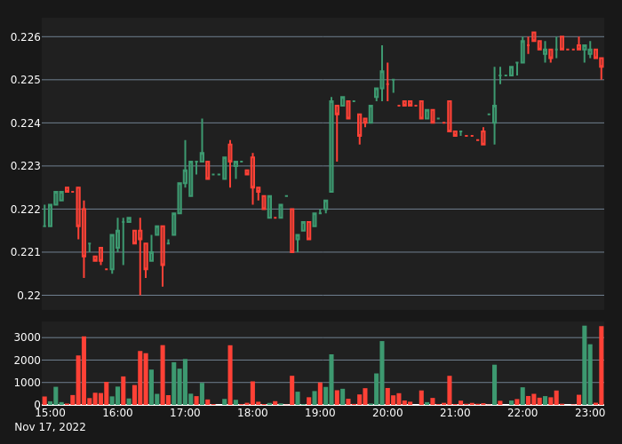The image size is (622, 444).
Task: Select the tall red volume bar near 17:40
Action: [x=230, y=375]
